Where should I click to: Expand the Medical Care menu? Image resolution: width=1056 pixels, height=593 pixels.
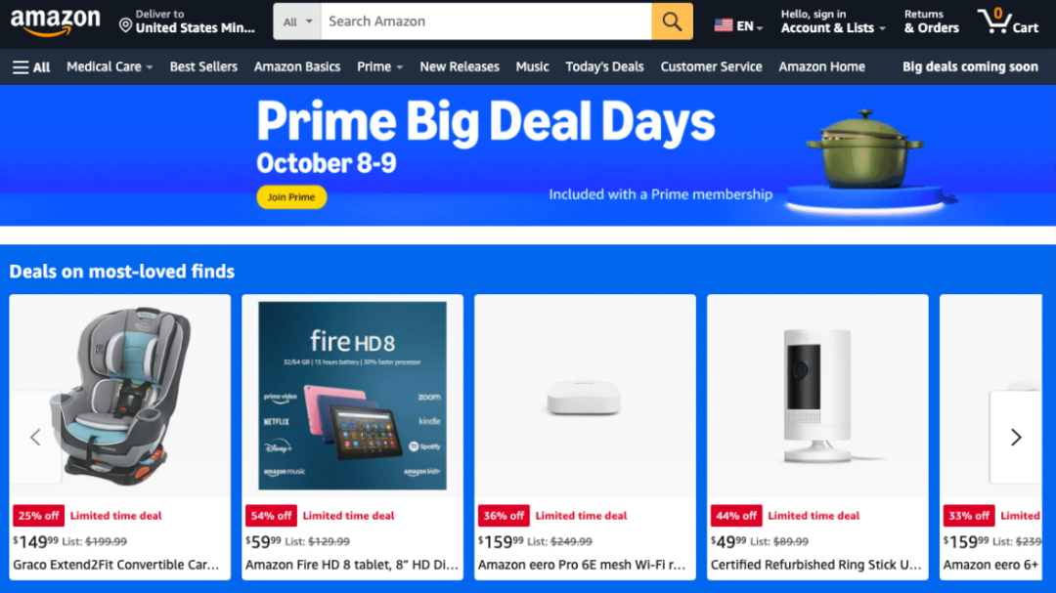pyautogui.click(x=110, y=66)
